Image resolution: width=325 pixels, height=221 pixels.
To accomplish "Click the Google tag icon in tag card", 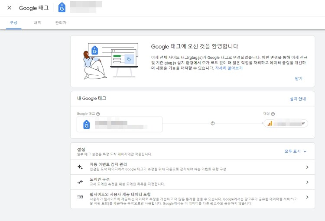I will (86, 125).
